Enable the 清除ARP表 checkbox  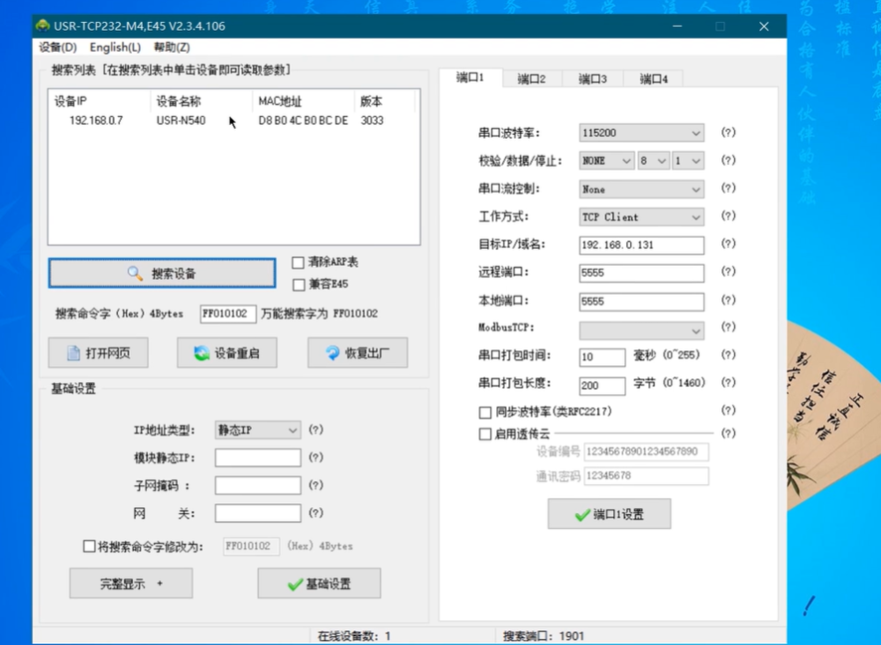click(x=298, y=262)
